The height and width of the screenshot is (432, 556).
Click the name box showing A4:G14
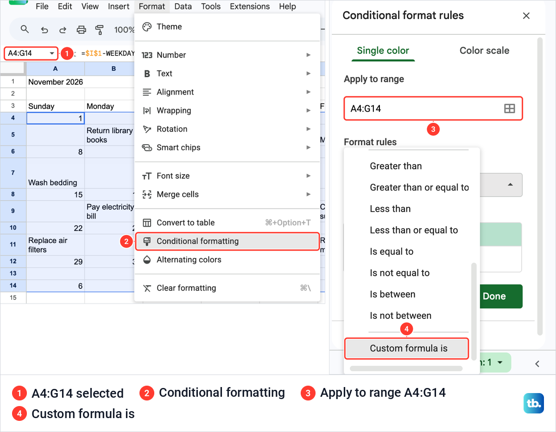pos(31,53)
